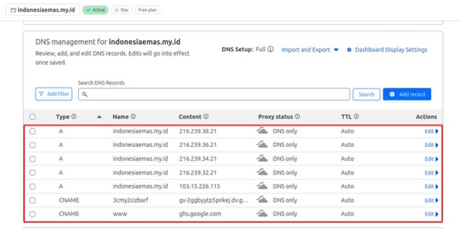460x229 pixels.
Task: Open the Import and Export dropdown
Action: tap(310, 49)
